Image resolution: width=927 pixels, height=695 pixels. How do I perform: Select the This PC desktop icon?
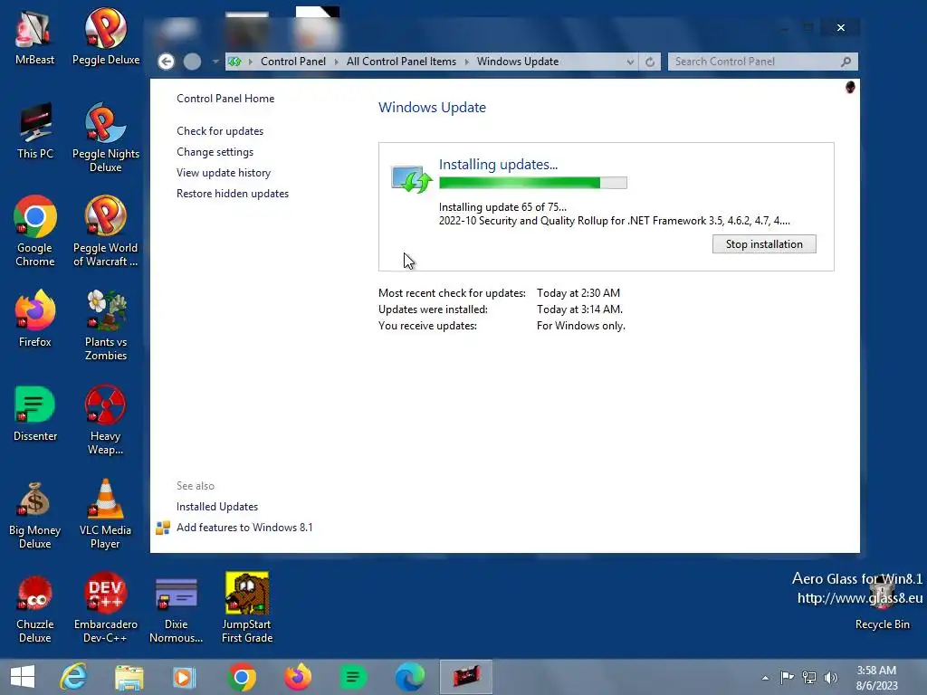(x=35, y=131)
